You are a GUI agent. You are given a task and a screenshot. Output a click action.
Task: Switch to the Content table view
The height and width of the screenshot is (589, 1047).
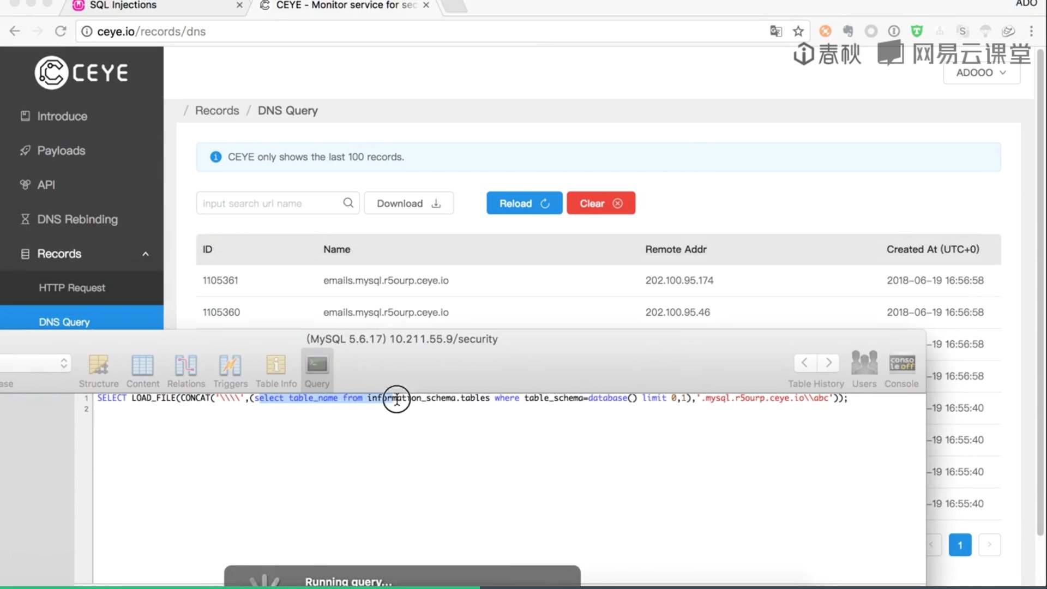pos(142,370)
